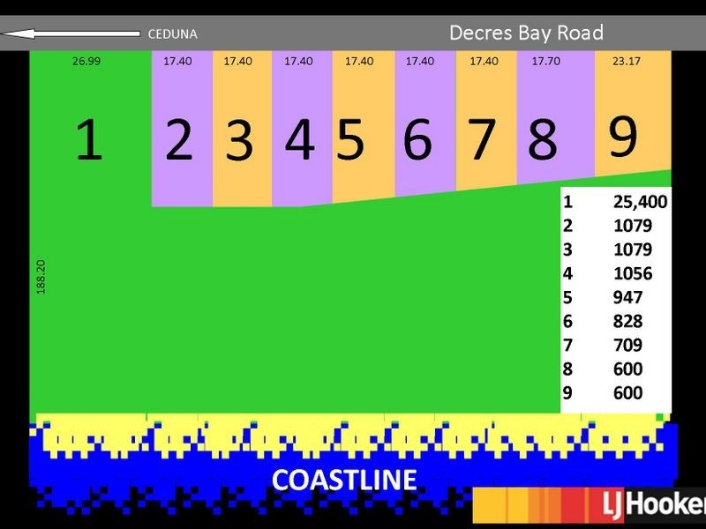This screenshot has width=706, height=529.
Task: Click the 1056 area value in table
Action: [633, 273]
